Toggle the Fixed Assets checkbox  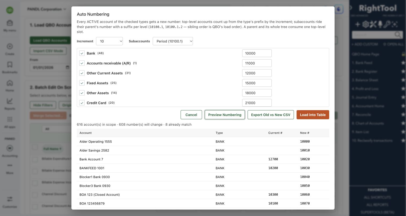tap(82, 83)
